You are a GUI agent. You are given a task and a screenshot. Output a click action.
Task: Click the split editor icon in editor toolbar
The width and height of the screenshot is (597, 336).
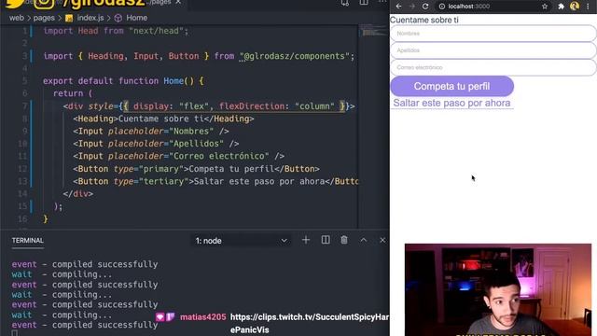(364, 3)
